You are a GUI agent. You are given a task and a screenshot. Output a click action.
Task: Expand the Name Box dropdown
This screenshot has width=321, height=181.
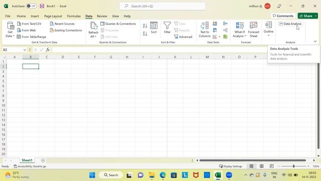25,50
